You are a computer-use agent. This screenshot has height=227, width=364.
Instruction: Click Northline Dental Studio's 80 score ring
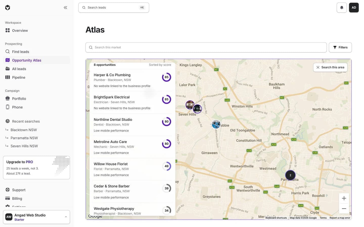tap(167, 122)
